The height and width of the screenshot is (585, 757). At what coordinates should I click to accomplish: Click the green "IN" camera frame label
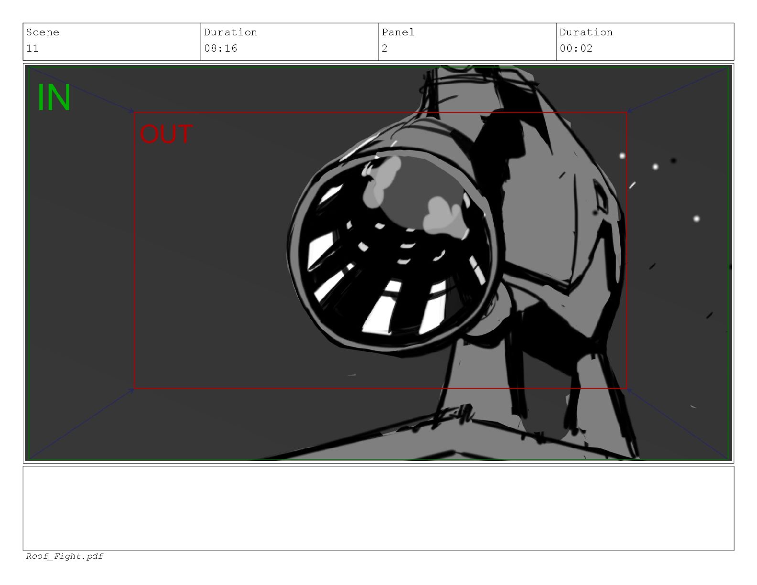click(54, 98)
